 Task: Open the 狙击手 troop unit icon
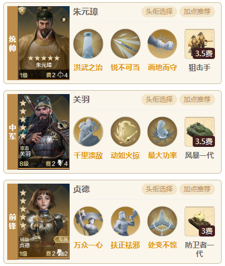pyautogui.click(x=199, y=44)
